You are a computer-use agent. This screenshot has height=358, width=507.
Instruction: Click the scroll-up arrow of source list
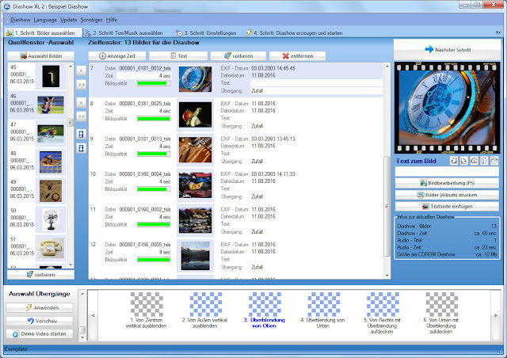point(71,67)
